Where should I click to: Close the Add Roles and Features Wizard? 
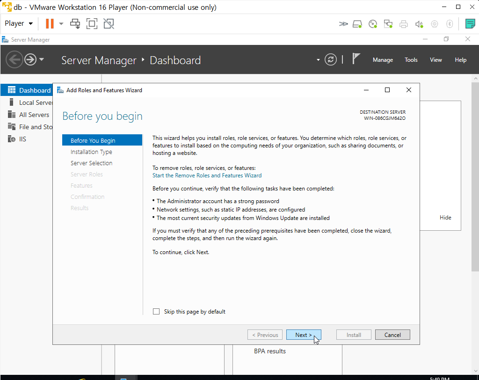coord(409,90)
